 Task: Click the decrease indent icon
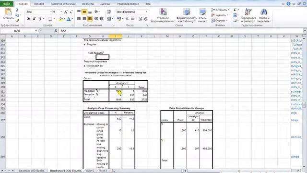point(96,19)
